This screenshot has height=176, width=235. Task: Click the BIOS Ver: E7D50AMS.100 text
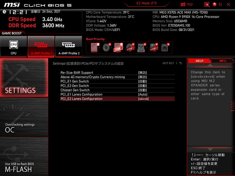[x=171, y=25]
